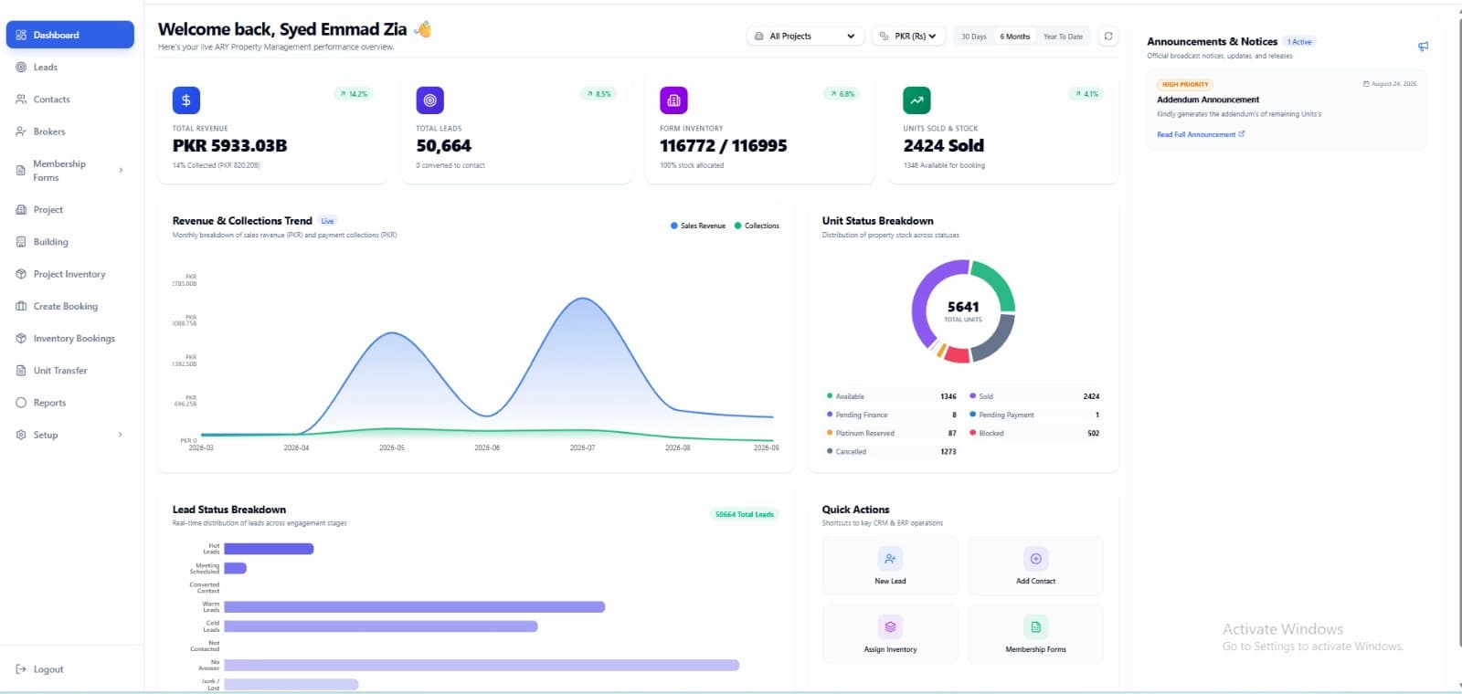Click the Blocked 502 legend entry

1034,433
